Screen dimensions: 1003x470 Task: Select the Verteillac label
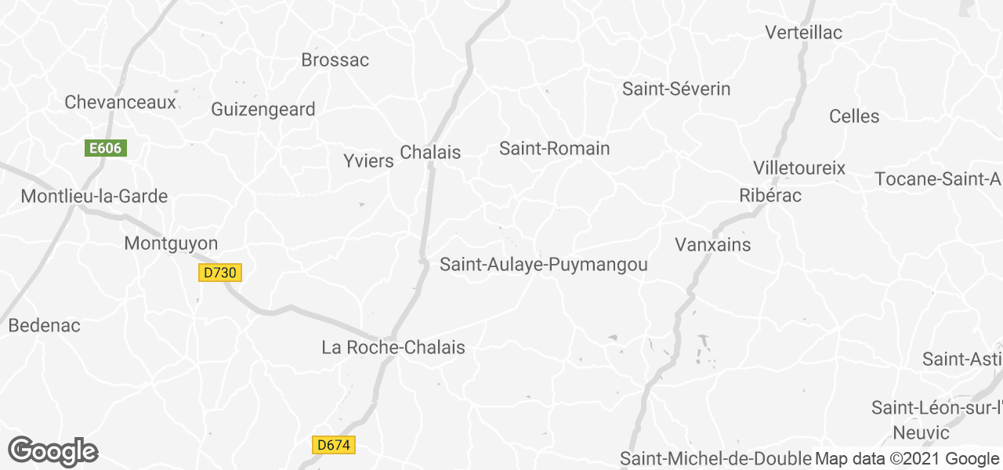[x=804, y=33]
